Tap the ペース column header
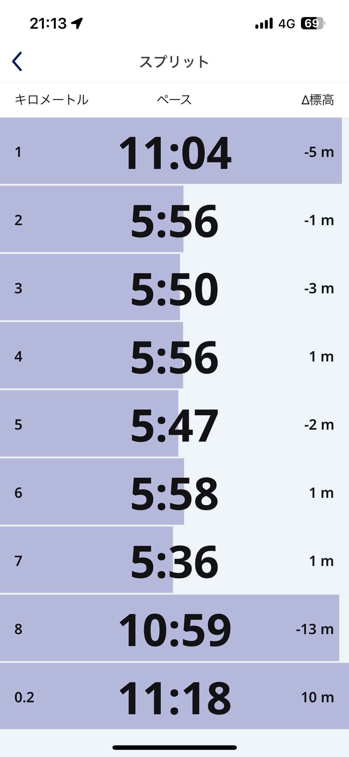Image resolution: width=349 pixels, height=757 pixels. pos(174,100)
